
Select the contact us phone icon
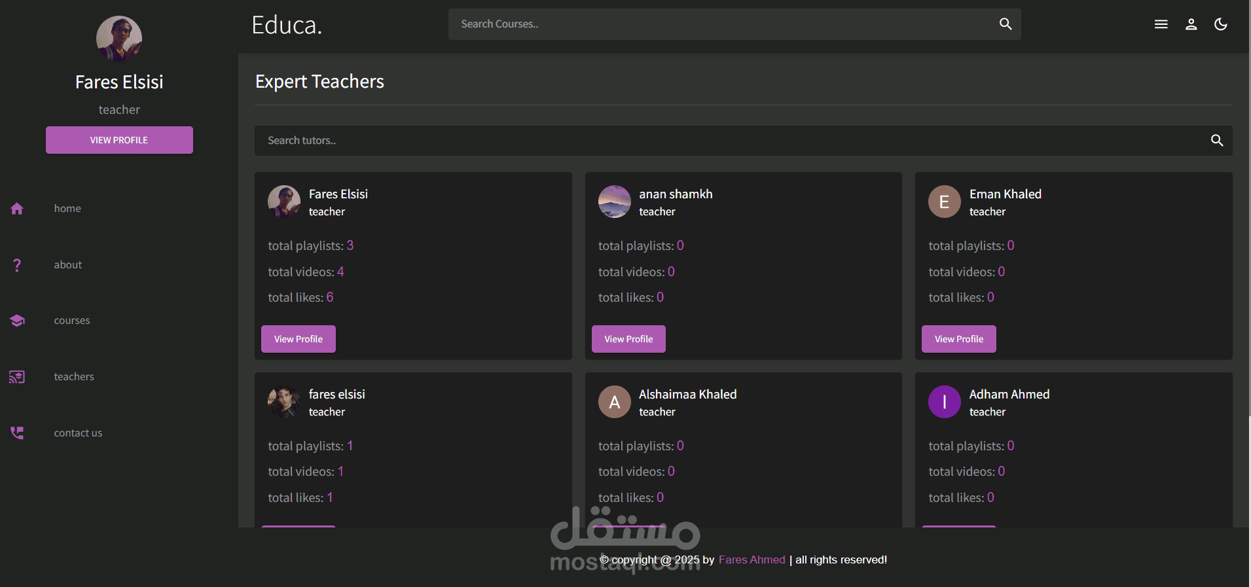[17, 433]
